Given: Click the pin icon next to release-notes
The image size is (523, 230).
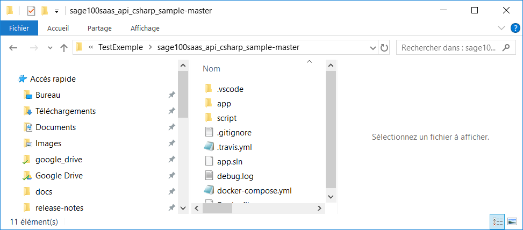Looking at the screenshot, I should point(171,209).
